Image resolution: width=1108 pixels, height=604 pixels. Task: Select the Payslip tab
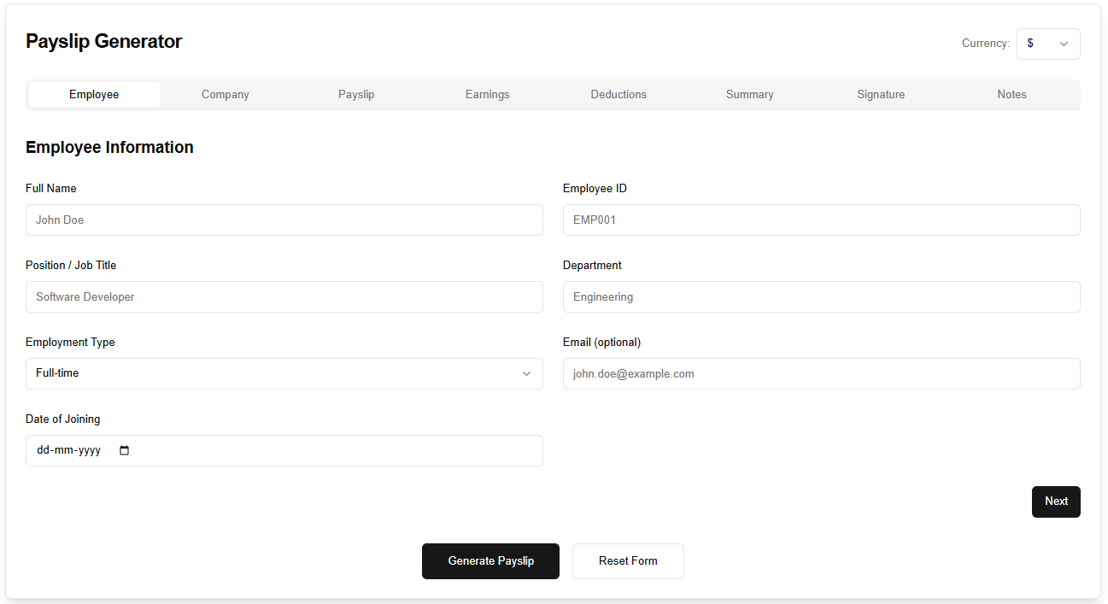pos(356,94)
